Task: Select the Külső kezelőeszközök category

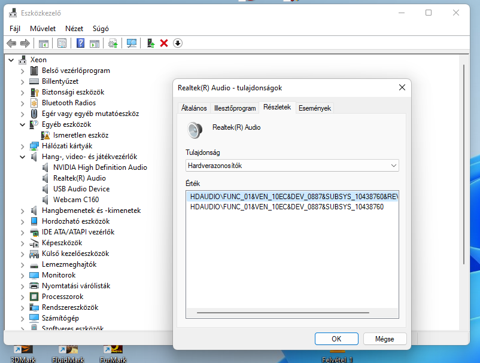Action: [75, 254]
